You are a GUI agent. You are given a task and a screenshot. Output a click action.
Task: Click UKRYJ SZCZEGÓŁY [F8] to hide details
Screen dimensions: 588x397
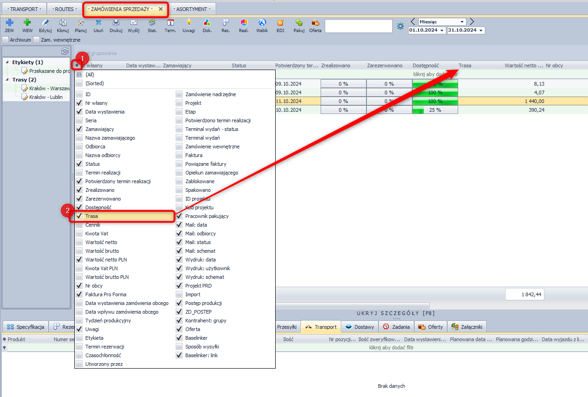tap(395, 314)
